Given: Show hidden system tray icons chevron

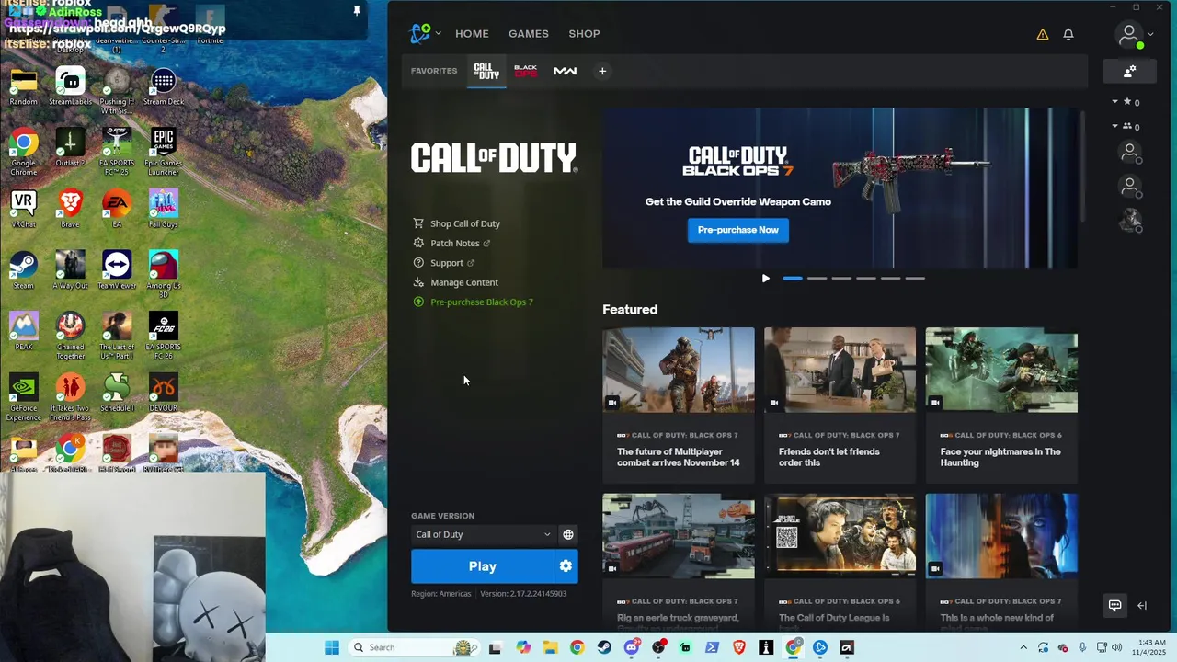Looking at the screenshot, I should pyautogui.click(x=1023, y=647).
